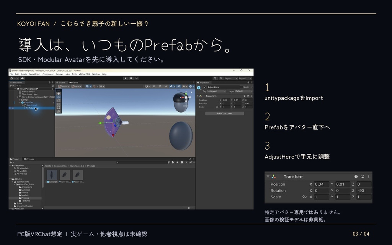The width and height of the screenshot is (392, 245).
Task: Select the Transform tool in scene toolbar
Action: coord(59,111)
